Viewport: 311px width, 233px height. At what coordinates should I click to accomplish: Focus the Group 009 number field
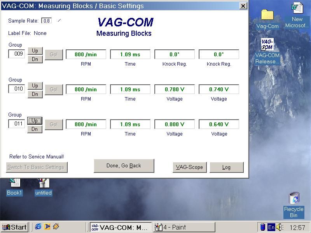point(16,54)
